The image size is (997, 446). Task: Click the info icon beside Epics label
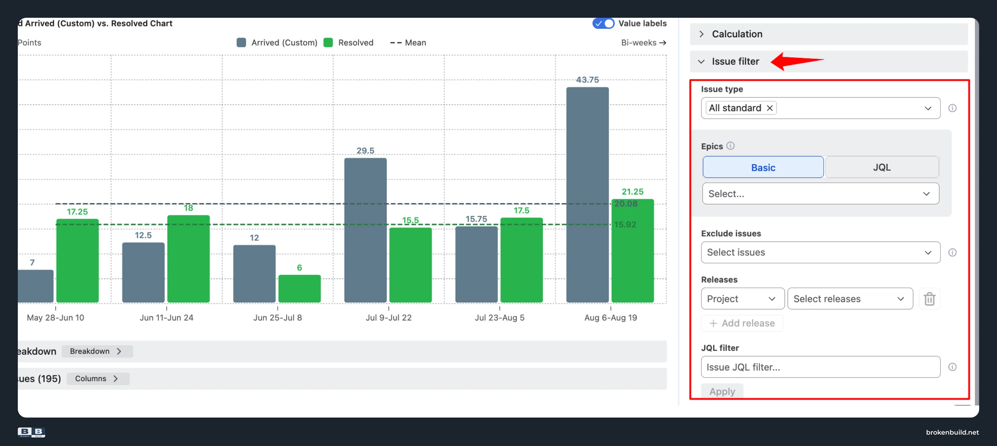[x=730, y=146]
